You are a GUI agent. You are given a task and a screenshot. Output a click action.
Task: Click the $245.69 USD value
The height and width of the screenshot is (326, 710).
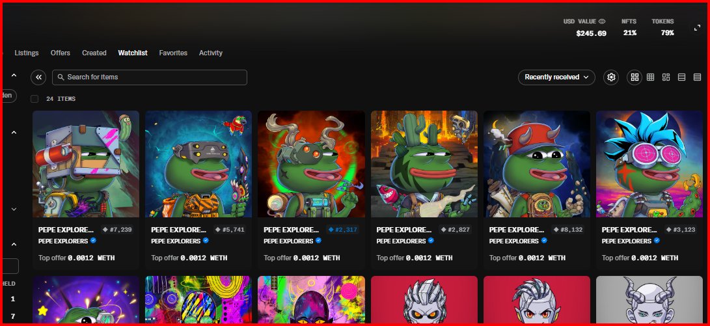[592, 33]
